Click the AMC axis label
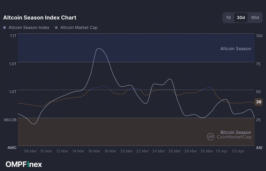Screen dimensions: 266x171 [x=12, y=148]
